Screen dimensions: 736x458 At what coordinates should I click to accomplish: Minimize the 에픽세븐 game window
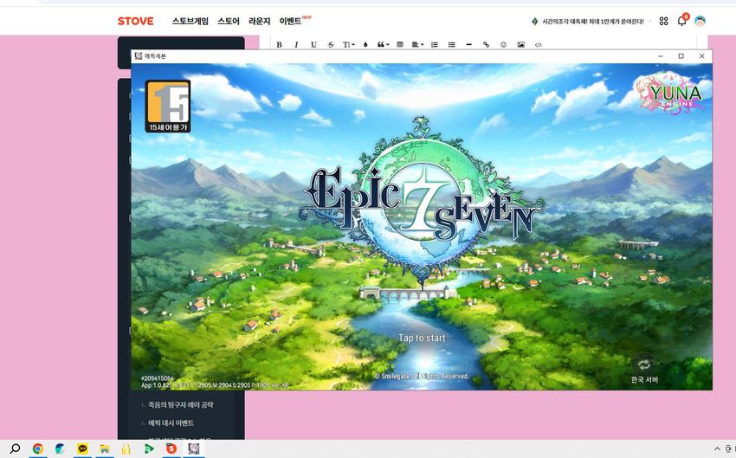point(661,55)
